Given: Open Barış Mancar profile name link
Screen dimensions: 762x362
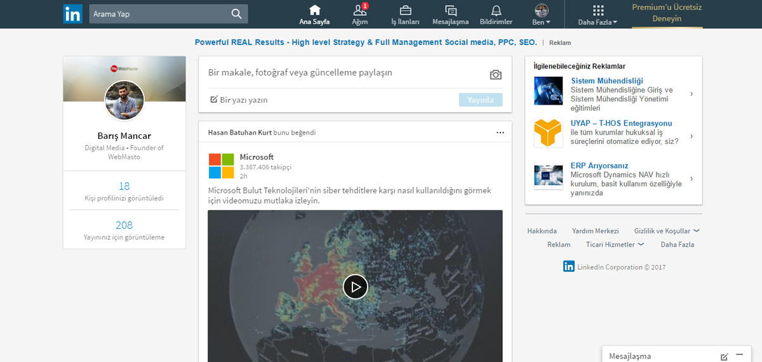Looking at the screenshot, I should (x=124, y=136).
